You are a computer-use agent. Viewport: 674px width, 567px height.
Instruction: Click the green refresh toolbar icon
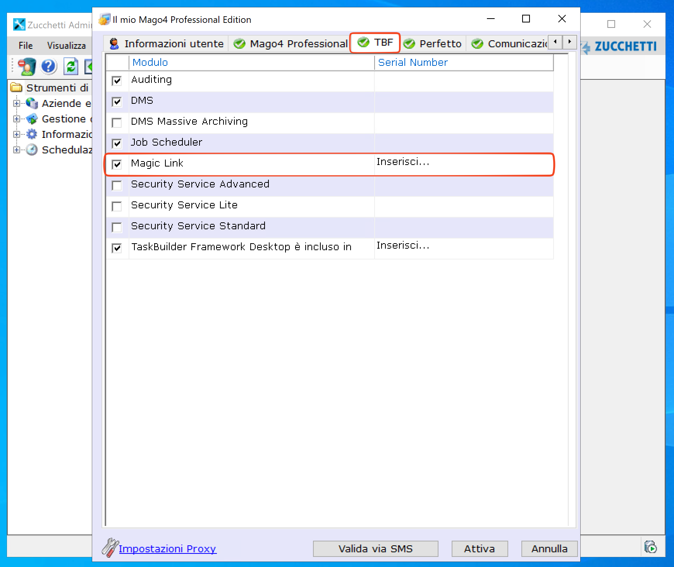[x=70, y=67]
